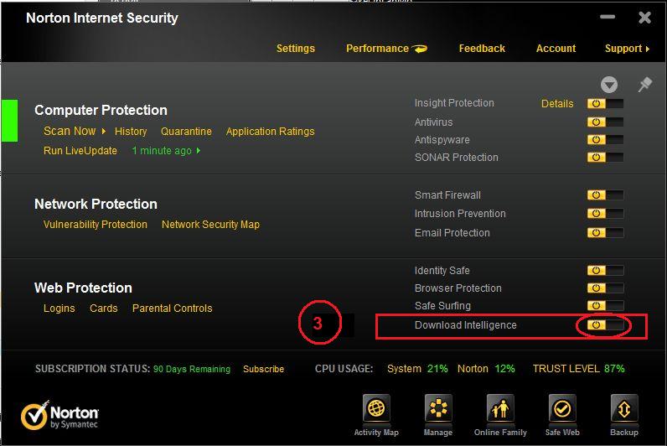Open the Account menu
The height and width of the screenshot is (446, 667).
coord(556,49)
